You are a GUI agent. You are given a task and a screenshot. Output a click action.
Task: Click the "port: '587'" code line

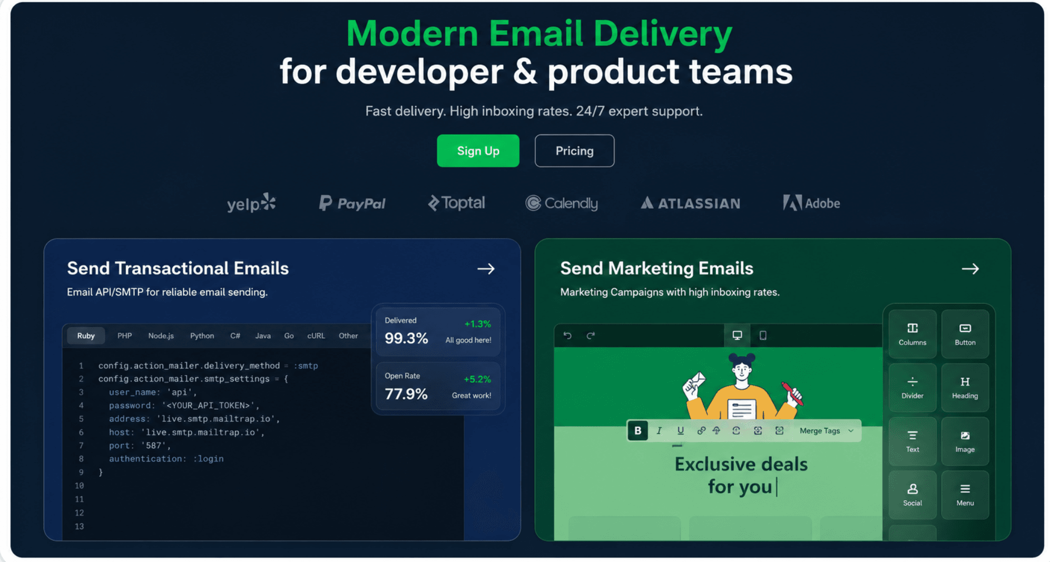pyautogui.click(x=140, y=446)
